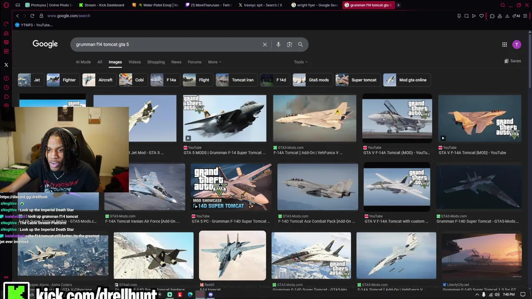Click the site info lock icon
This screenshot has width=532, height=299.
[x=41, y=16]
